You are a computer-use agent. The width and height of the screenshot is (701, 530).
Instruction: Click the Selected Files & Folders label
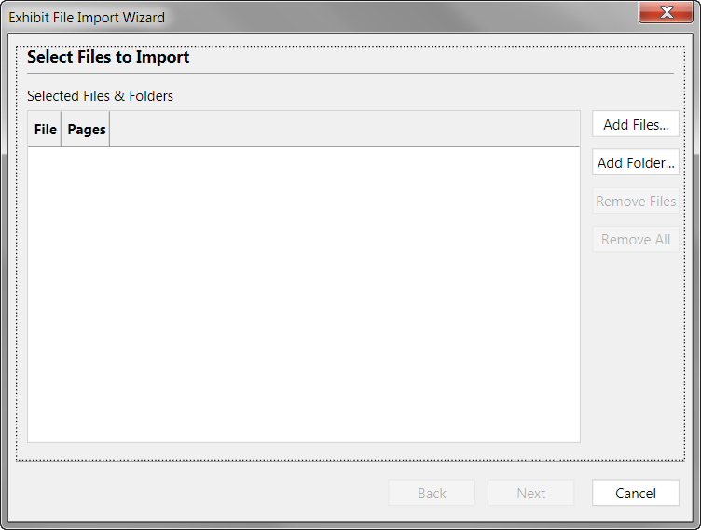click(x=100, y=96)
